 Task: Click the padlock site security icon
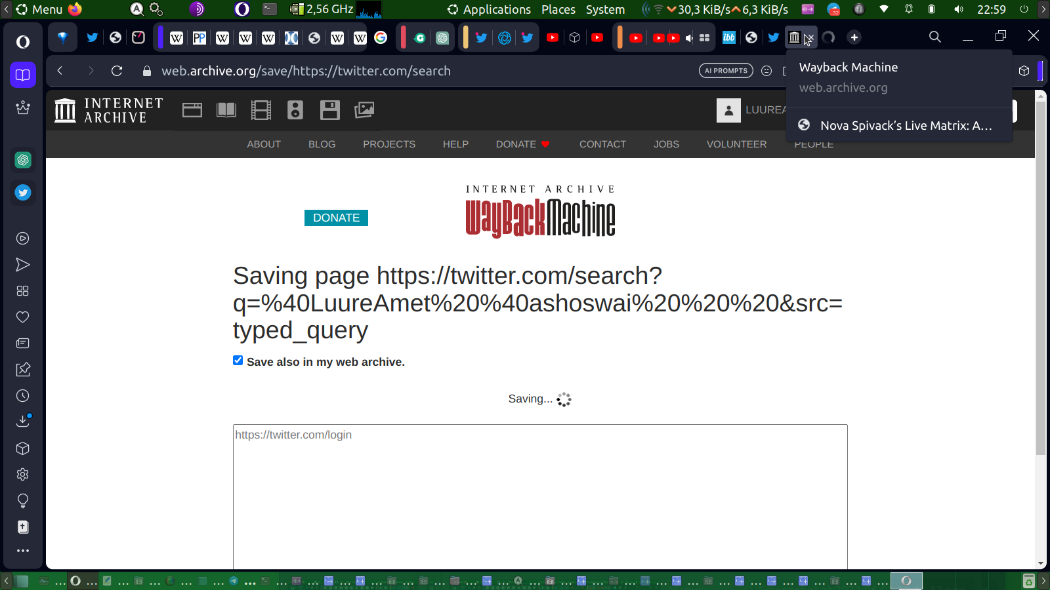(x=147, y=71)
